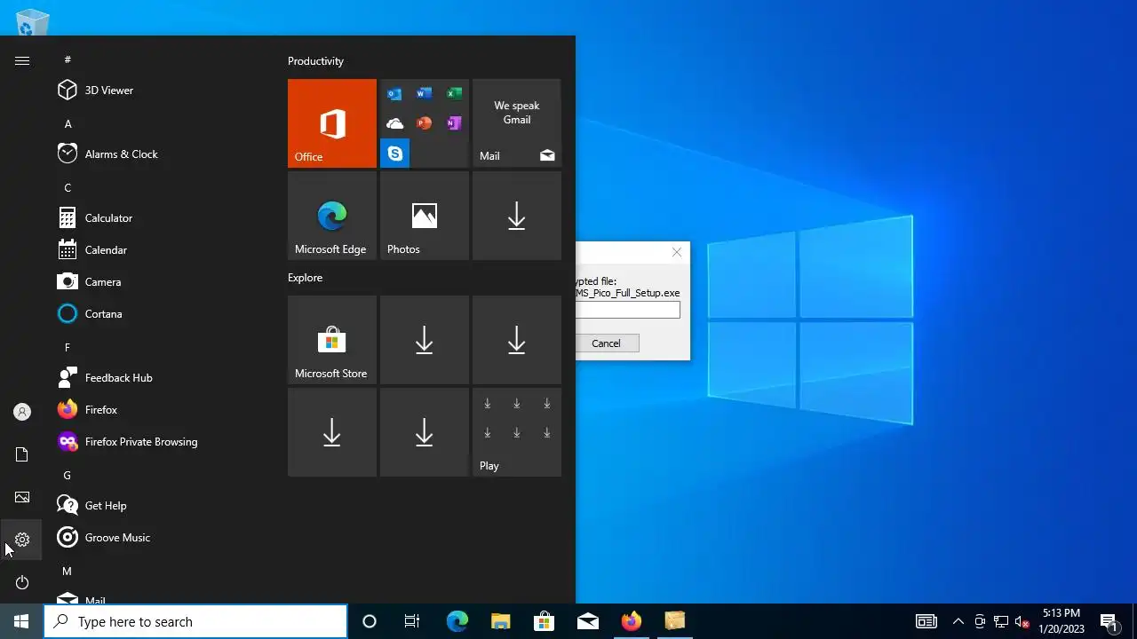The width and height of the screenshot is (1137, 639).
Task: Click OneDrive icon in Office folder tile
Action: (394, 123)
